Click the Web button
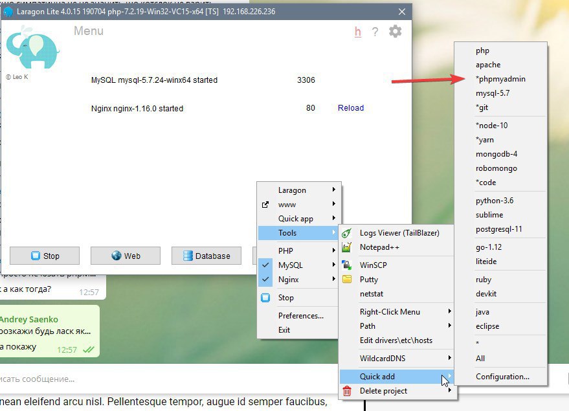 click(126, 256)
